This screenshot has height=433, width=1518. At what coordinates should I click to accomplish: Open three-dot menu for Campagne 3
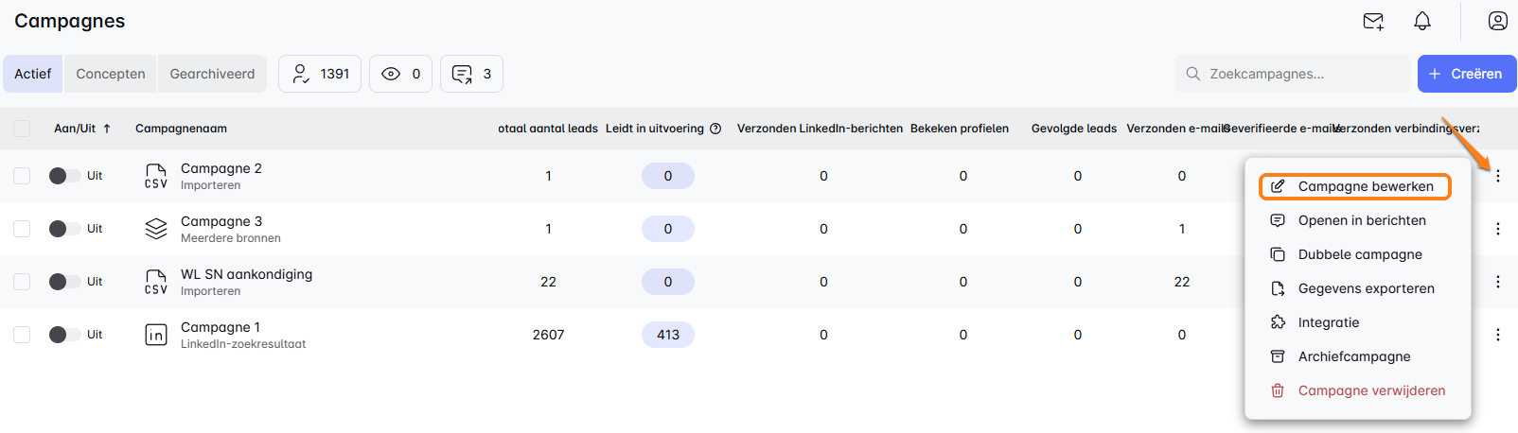[1497, 229]
